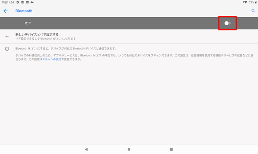
Task: Tap the info circle icon
Action: [x=7, y=49]
